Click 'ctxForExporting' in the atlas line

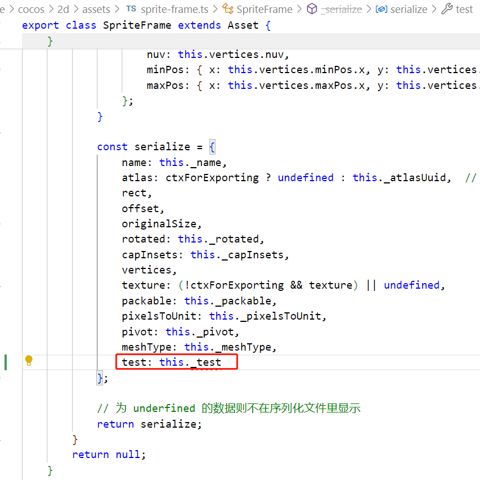pyautogui.click(x=212, y=178)
